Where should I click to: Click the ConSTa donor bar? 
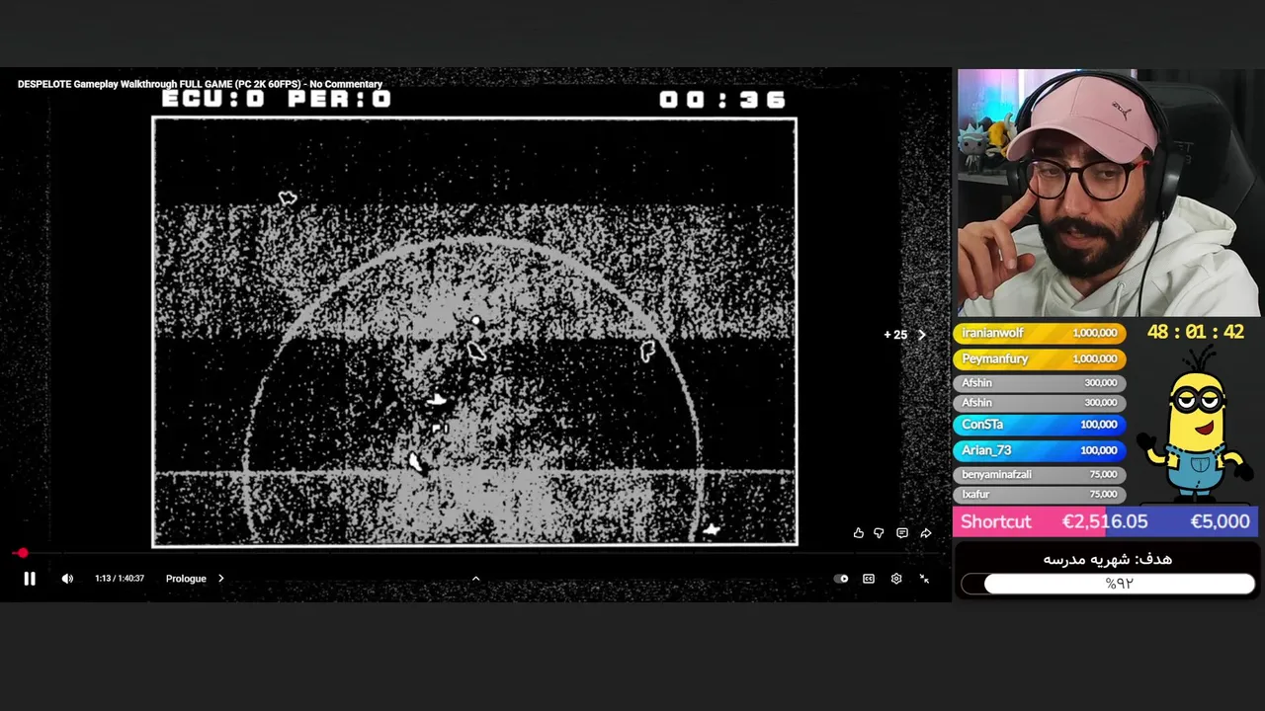pos(1040,425)
